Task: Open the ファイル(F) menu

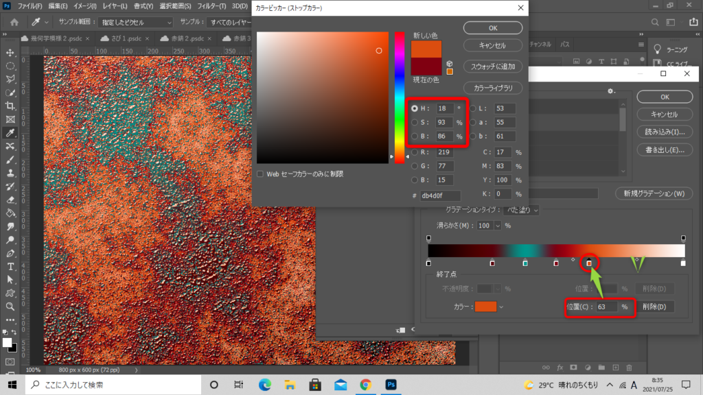Action: [30, 6]
